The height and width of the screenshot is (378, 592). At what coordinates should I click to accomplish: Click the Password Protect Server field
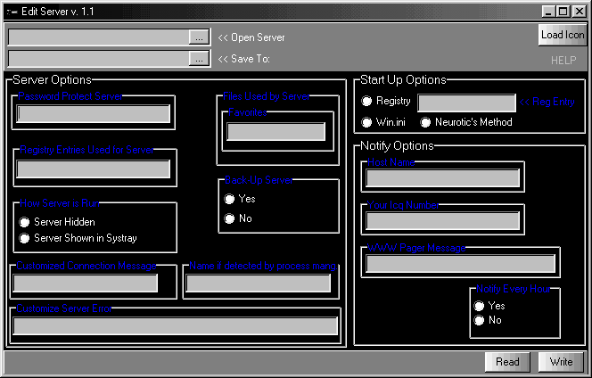click(94, 113)
